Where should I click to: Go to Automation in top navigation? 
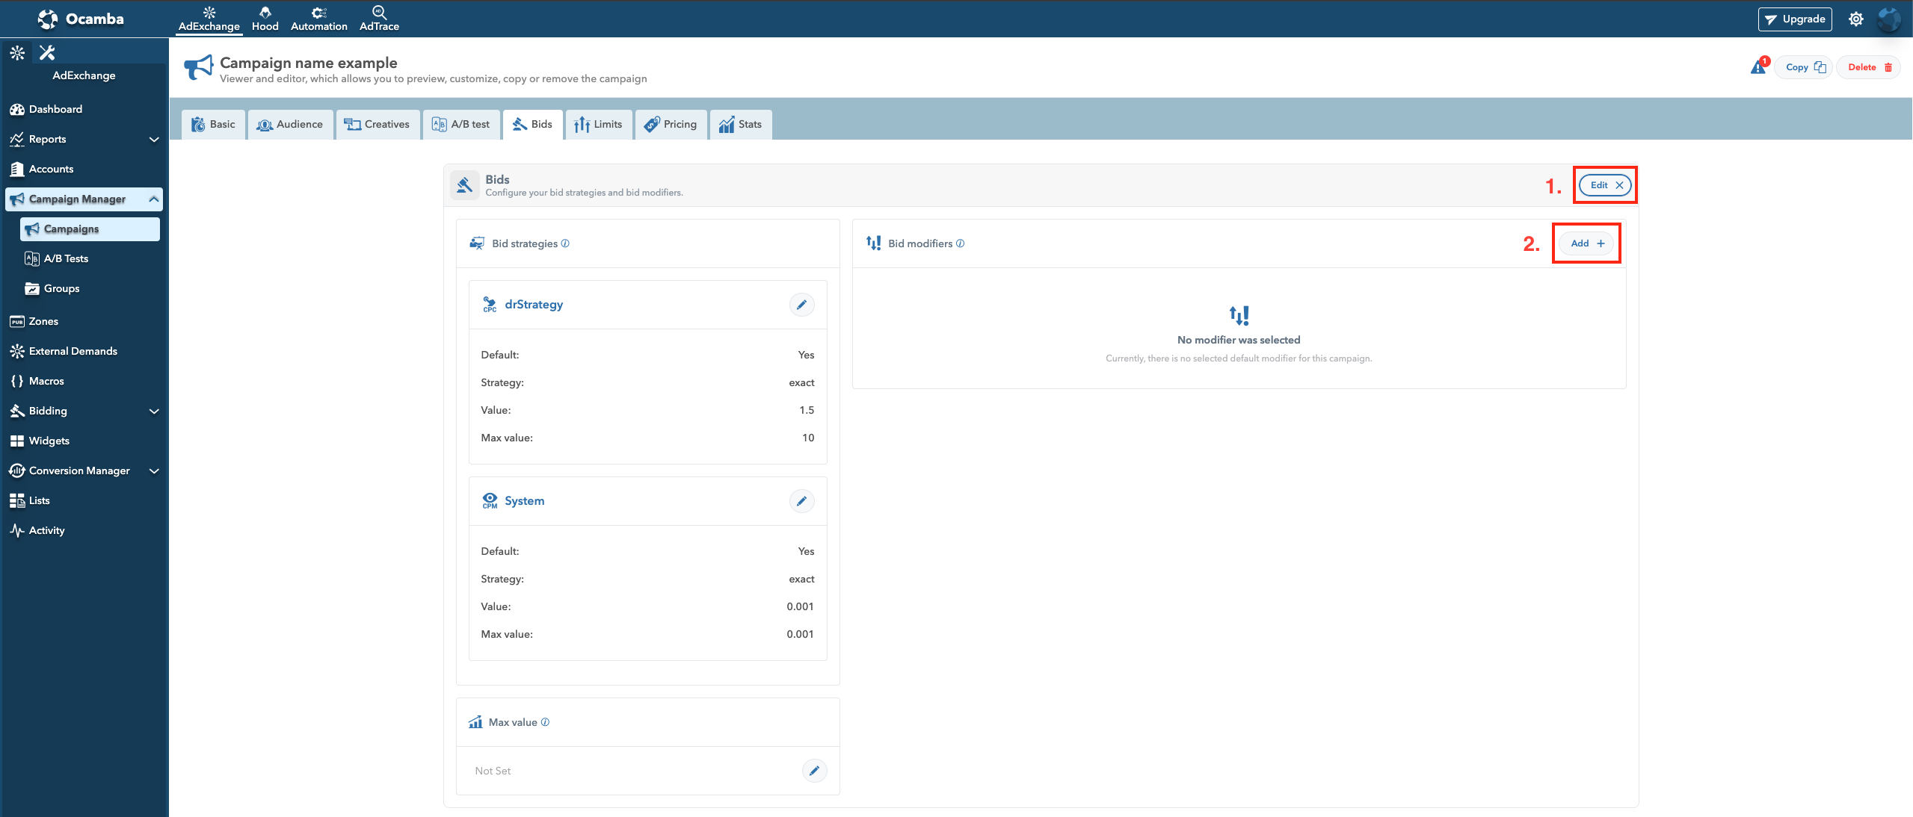tap(318, 19)
